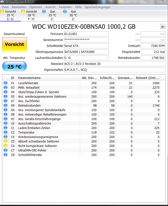Click the Schlecht... column header
This screenshot has height=206, width=168.
pos(107,78)
